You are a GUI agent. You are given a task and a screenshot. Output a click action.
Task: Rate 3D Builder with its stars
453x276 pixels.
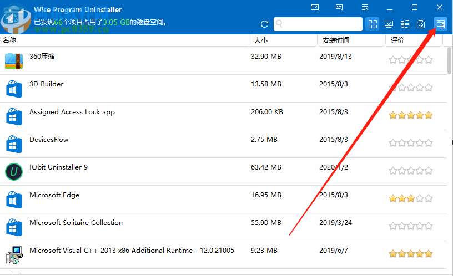pos(411,88)
